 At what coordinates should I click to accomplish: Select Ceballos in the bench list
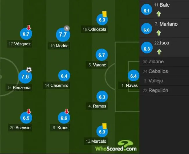[164, 71]
